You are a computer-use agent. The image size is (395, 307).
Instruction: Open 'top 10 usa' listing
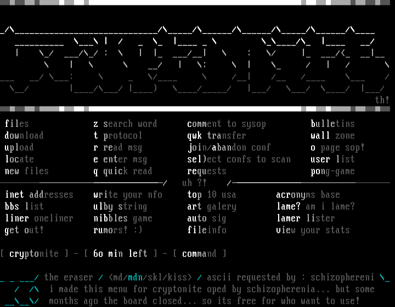click(x=211, y=195)
